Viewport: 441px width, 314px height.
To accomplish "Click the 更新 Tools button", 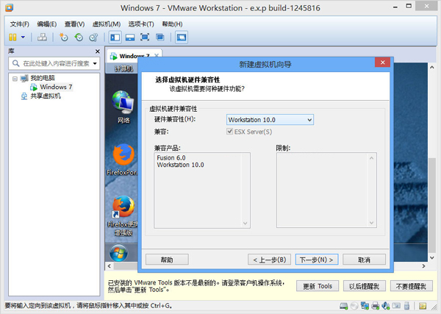I will (x=318, y=286).
